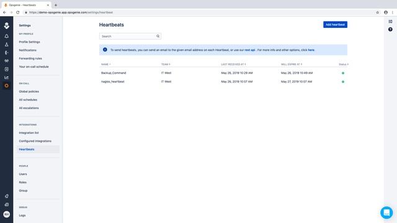
Task: Select Heartbeats in settings menu
Action: coord(38,149)
